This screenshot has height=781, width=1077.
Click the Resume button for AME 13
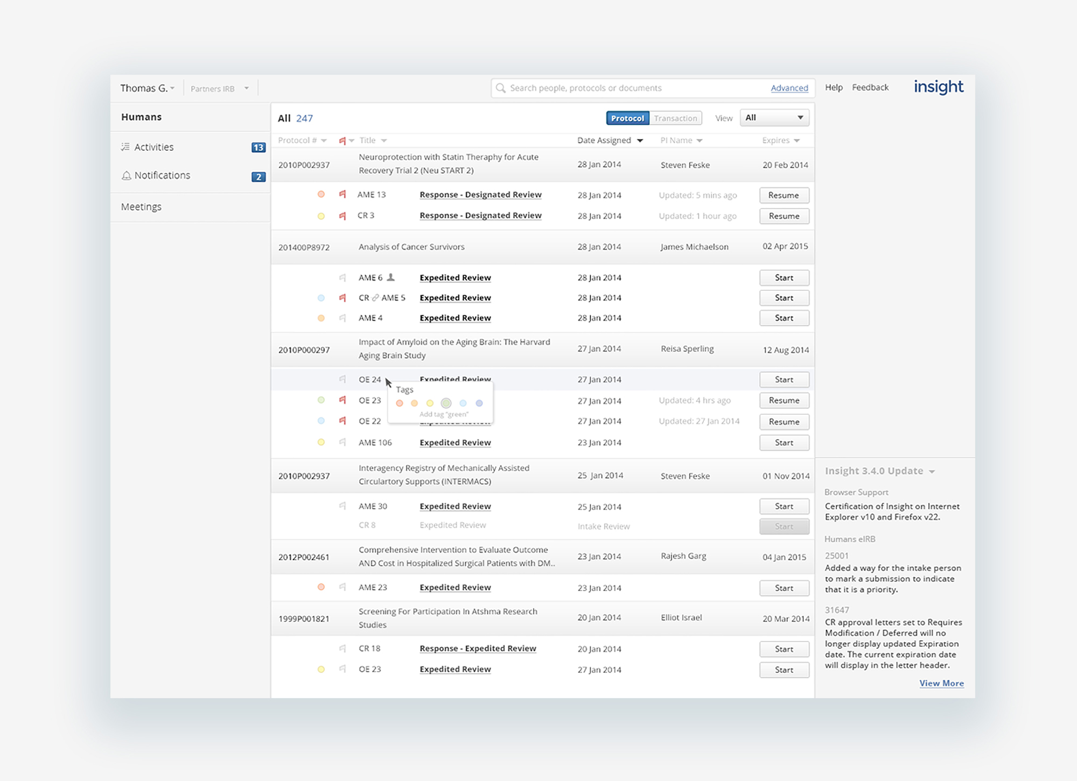click(784, 195)
